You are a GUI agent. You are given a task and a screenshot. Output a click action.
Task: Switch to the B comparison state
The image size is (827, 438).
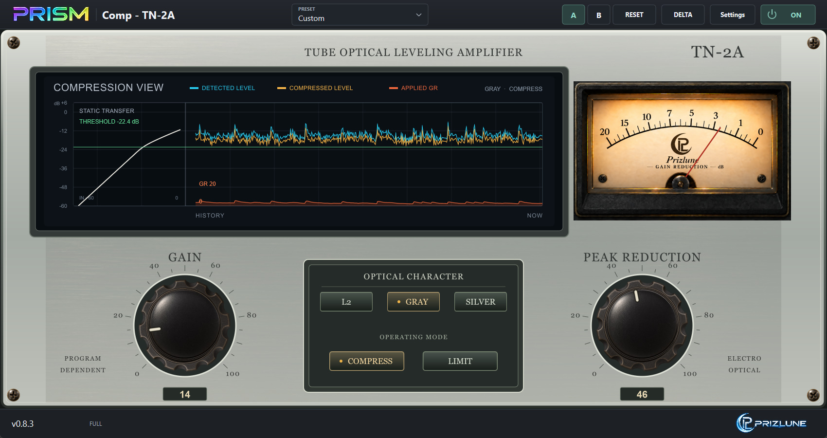pos(599,15)
